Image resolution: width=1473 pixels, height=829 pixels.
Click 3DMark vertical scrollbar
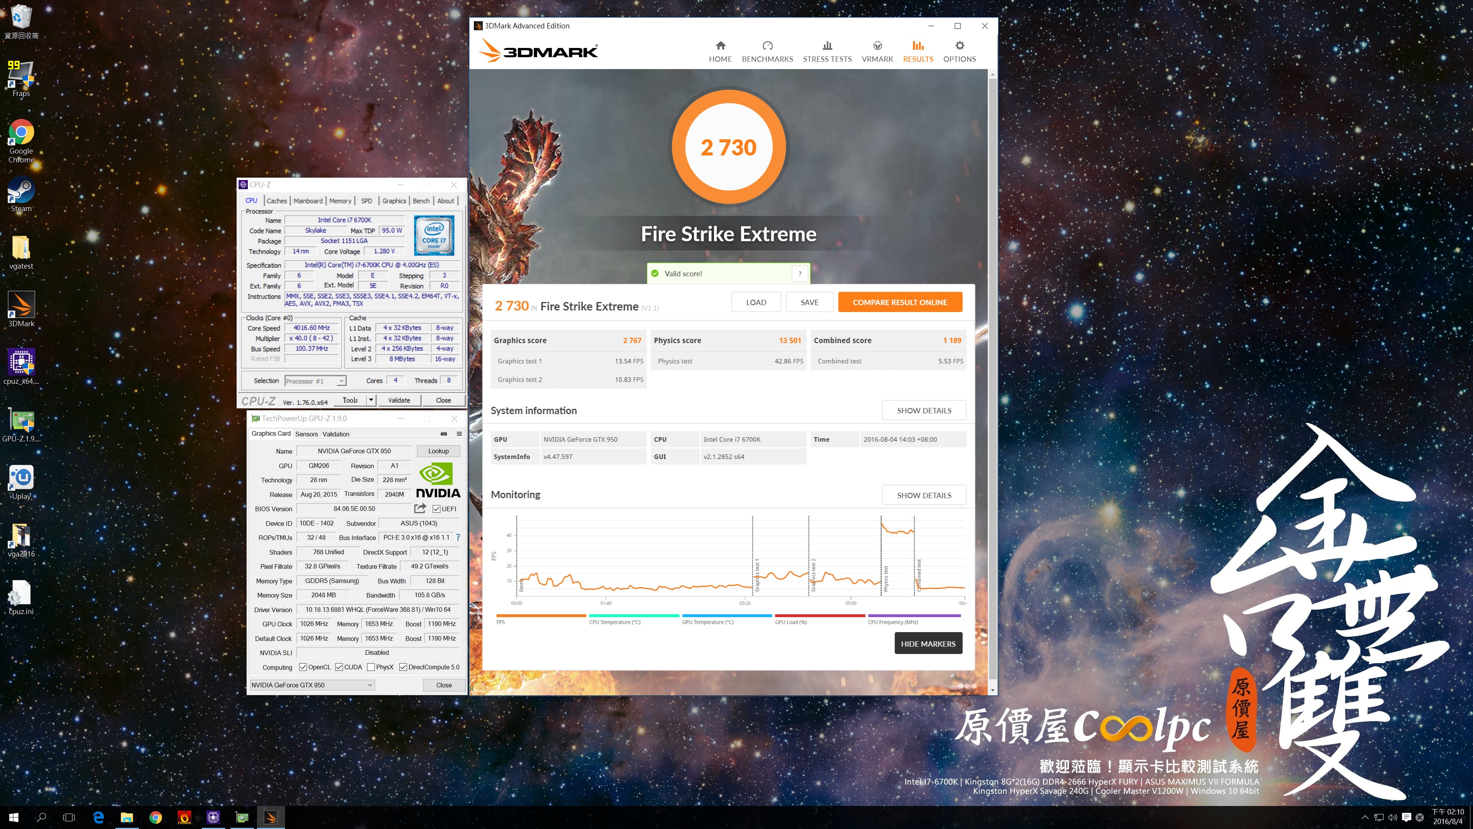[x=993, y=382]
